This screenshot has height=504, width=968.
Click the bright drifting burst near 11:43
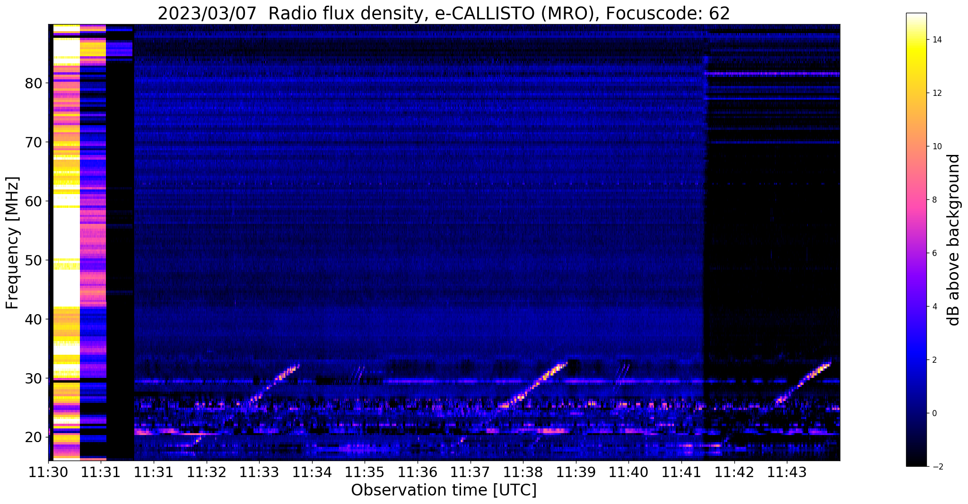pyautogui.click(x=802, y=383)
